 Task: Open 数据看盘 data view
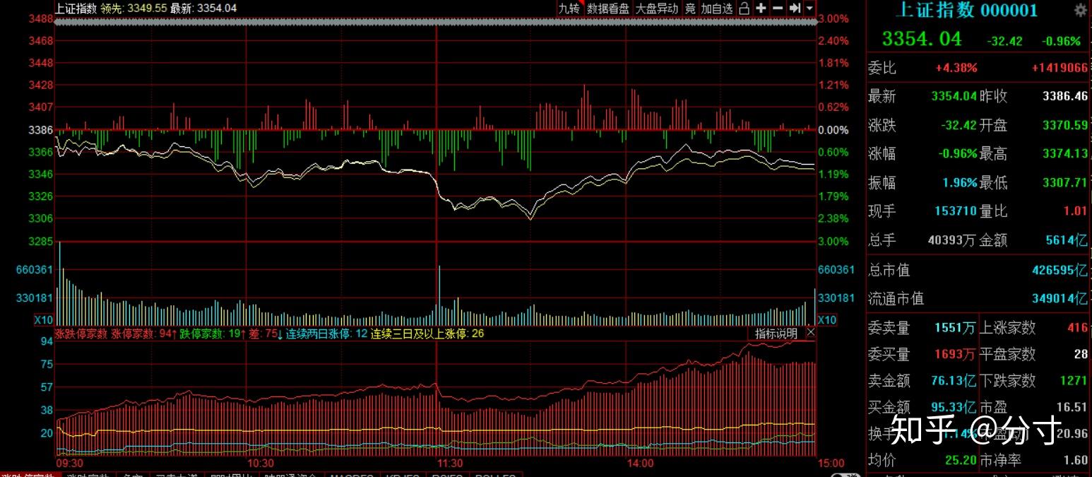click(608, 8)
